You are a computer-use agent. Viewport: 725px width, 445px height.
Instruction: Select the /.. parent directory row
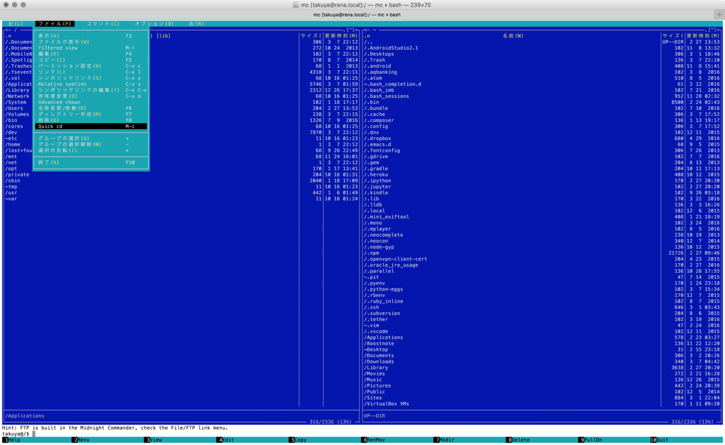tap(542, 42)
